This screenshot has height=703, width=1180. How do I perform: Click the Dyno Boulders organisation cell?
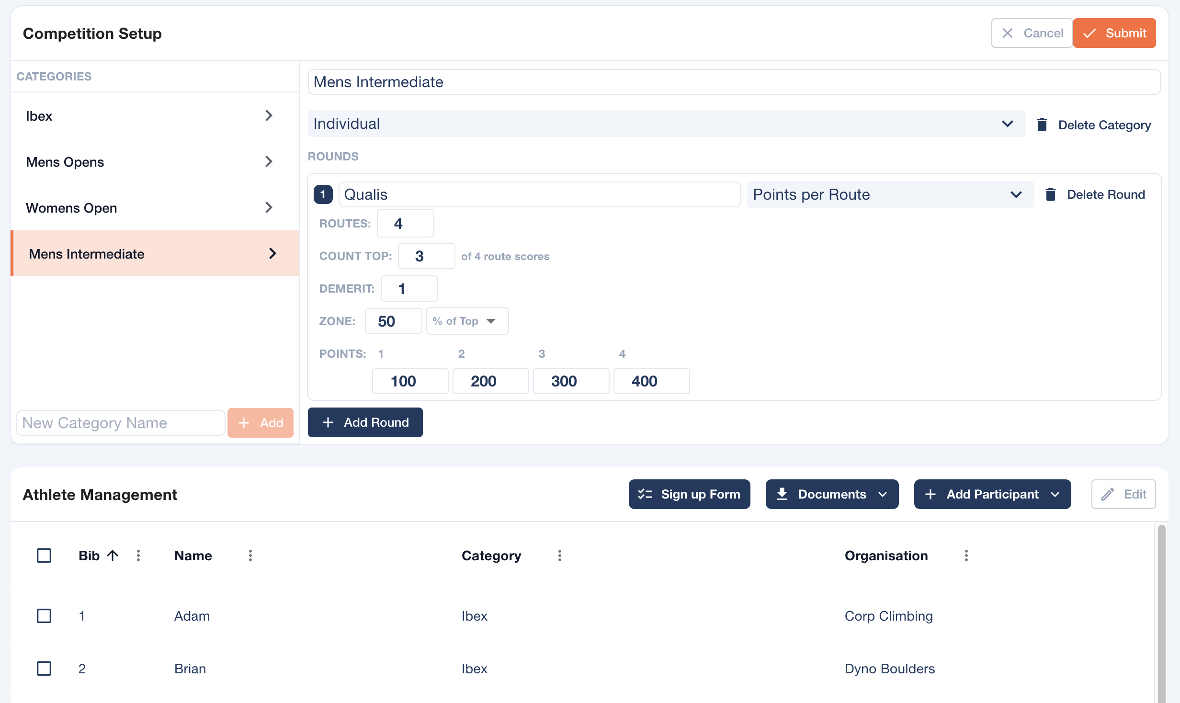pos(890,669)
